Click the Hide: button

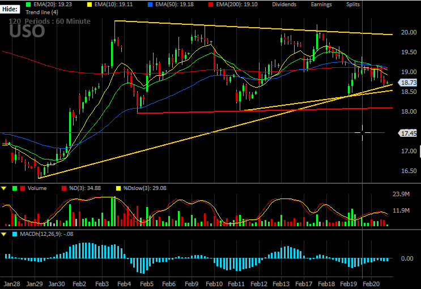(10, 9)
